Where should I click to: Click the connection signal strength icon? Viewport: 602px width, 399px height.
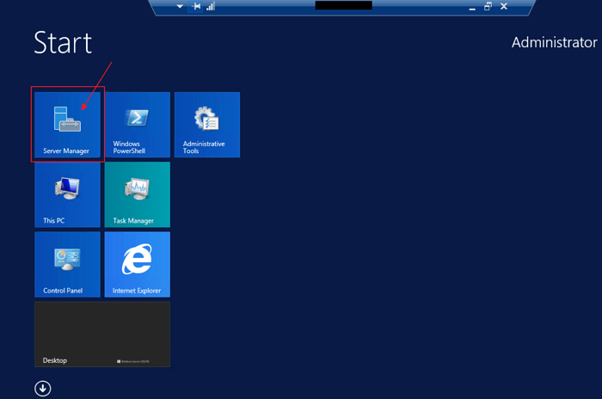pos(211,6)
